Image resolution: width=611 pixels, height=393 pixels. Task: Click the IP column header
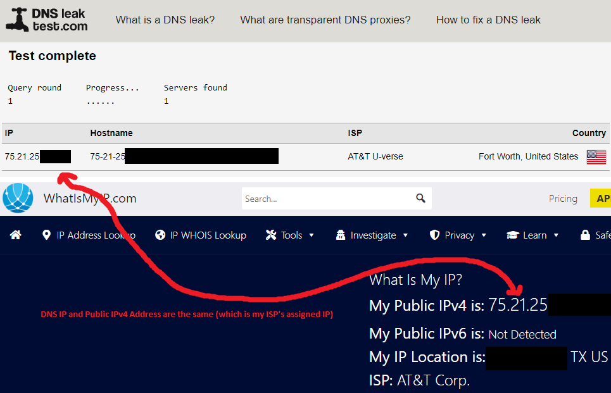tap(9, 133)
